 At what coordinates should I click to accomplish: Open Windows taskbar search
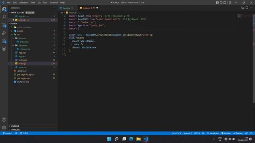pos(117,139)
